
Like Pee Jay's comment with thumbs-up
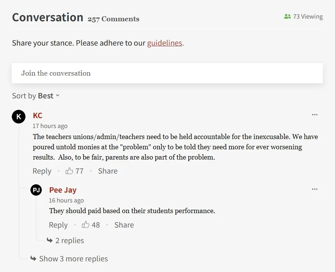[x=85, y=225]
